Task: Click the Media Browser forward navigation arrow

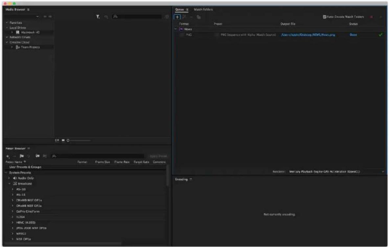Action: tap(50, 16)
